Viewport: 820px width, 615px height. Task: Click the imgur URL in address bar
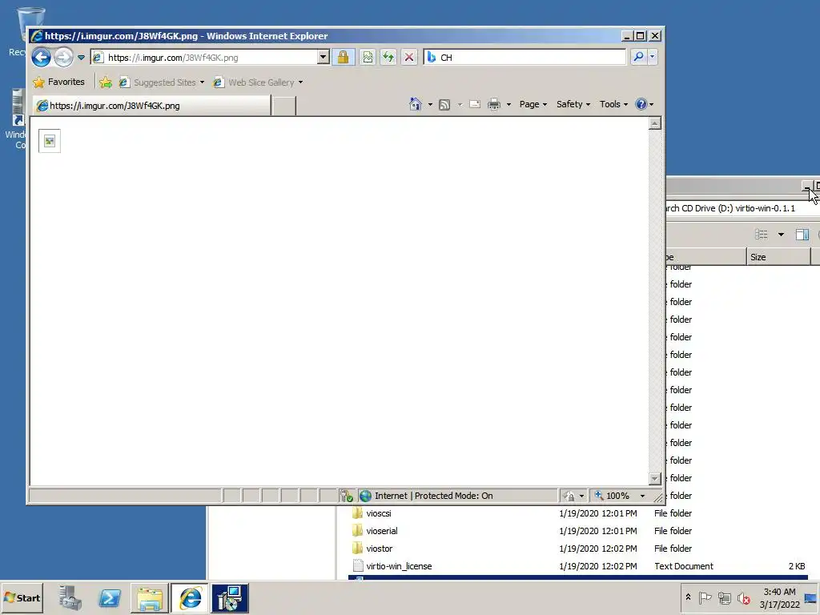tap(173, 58)
